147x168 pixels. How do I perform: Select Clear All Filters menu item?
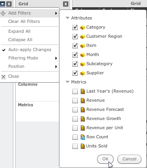[x=30, y=21]
